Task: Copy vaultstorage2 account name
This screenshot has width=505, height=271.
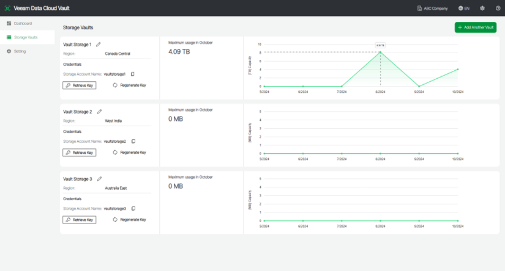Action: click(133, 142)
